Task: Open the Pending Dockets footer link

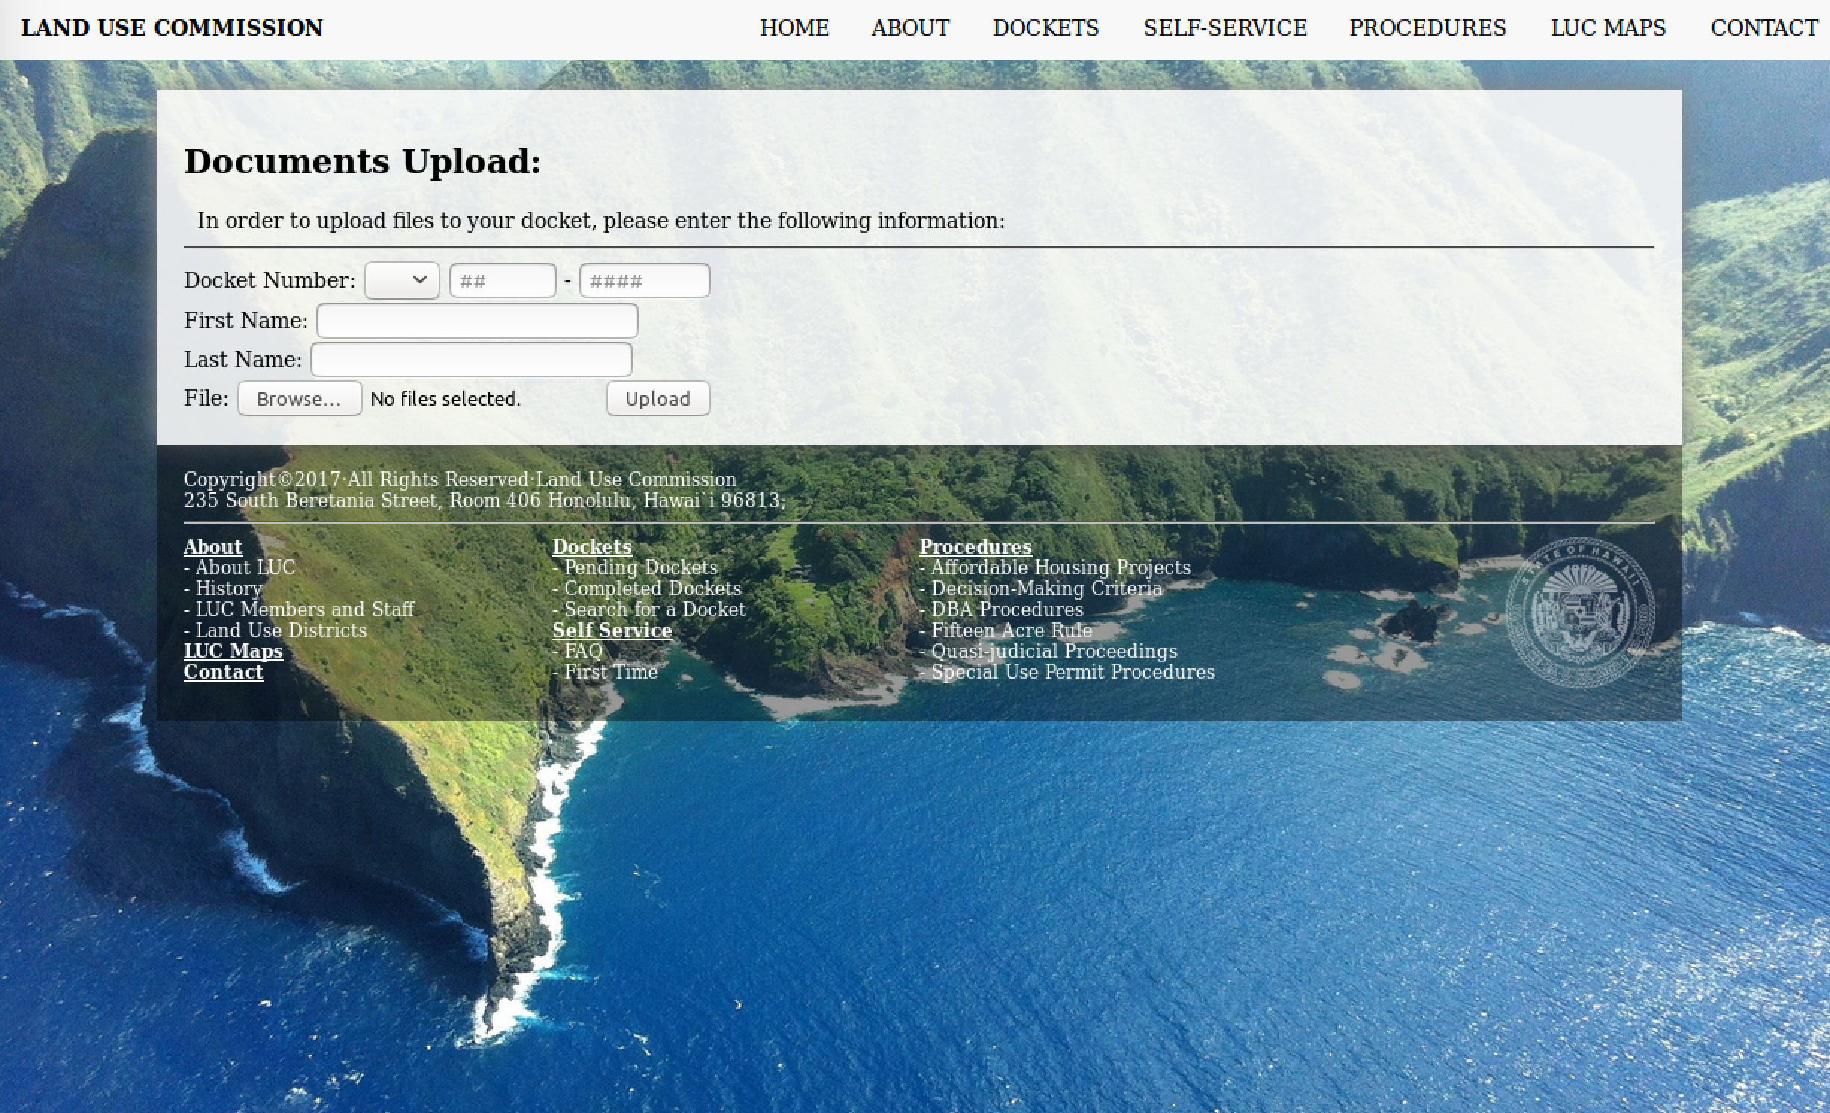Action: point(640,568)
